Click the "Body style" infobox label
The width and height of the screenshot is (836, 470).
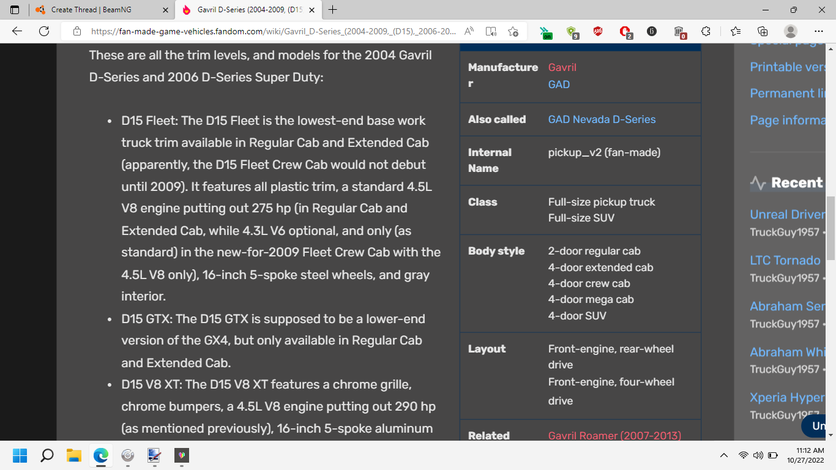click(x=496, y=251)
